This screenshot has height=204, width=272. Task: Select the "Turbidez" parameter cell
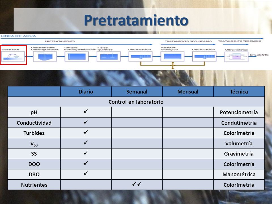(x=34, y=133)
